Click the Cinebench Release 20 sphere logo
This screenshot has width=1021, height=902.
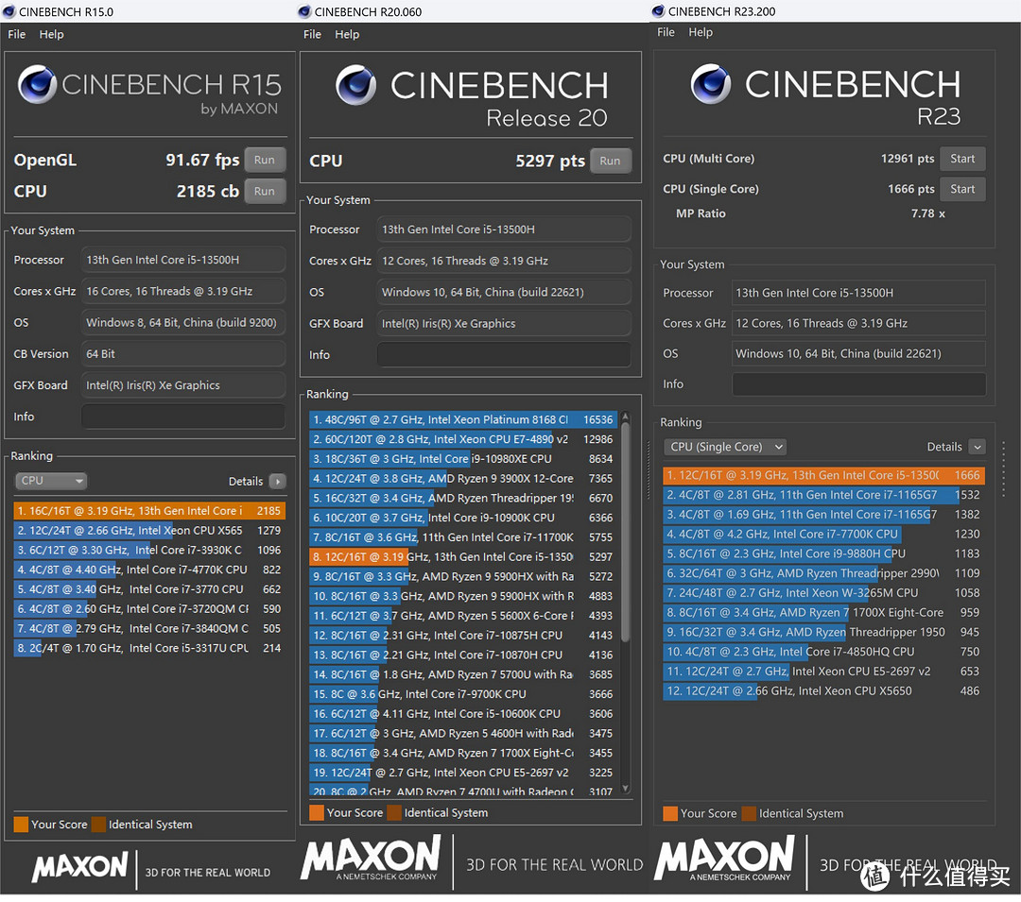[x=355, y=85]
